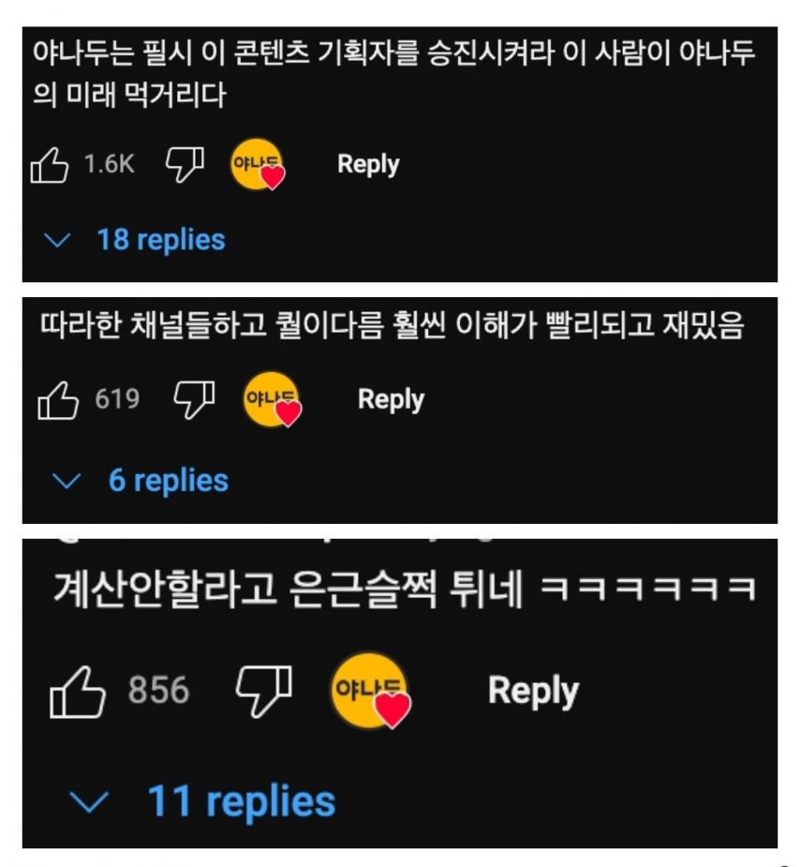Dislike the comment with 619 likes
The height and width of the screenshot is (867, 800).
pos(195,400)
